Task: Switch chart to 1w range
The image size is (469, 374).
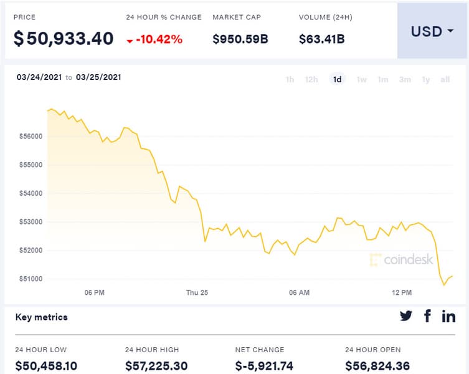Action: (361, 79)
